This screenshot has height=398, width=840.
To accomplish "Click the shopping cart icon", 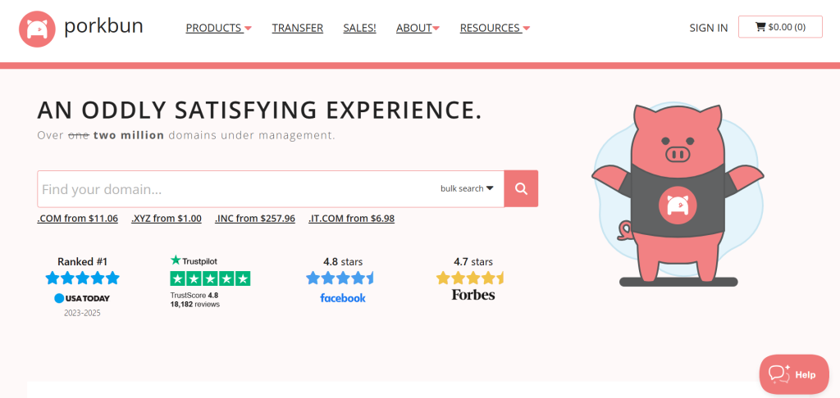I will 760,27.
